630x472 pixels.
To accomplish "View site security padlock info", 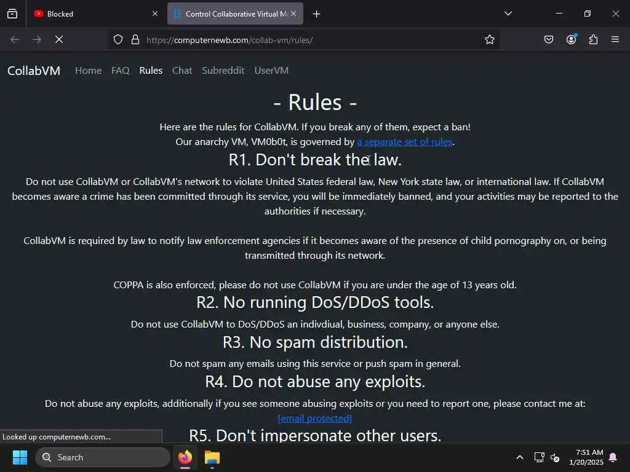I will pyautogui.click(x=135, y=40).
